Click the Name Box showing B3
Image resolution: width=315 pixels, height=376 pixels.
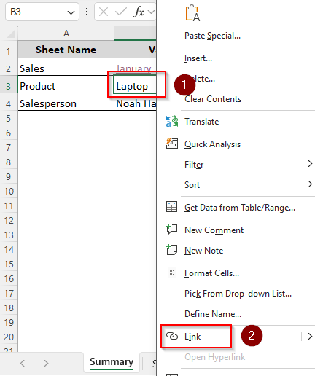pos(42,12)
